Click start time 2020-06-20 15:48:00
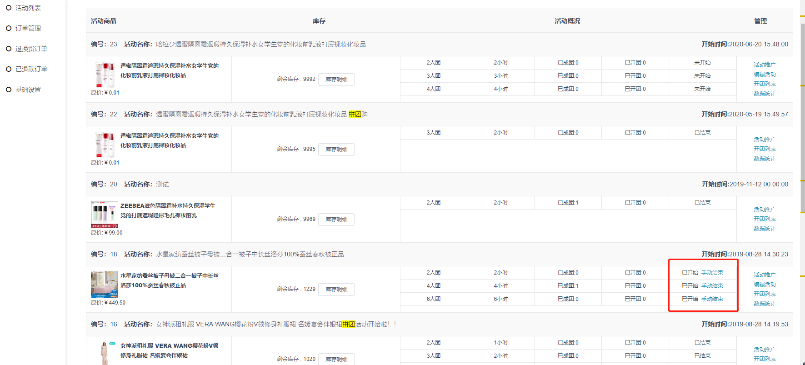 click(759, 44)
